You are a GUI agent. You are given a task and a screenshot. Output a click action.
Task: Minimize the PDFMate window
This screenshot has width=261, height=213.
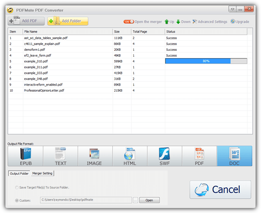(x=240, y=9)
